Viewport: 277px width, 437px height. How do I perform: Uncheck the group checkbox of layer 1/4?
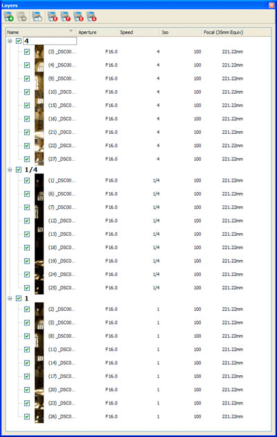click(x=19, y=170)
